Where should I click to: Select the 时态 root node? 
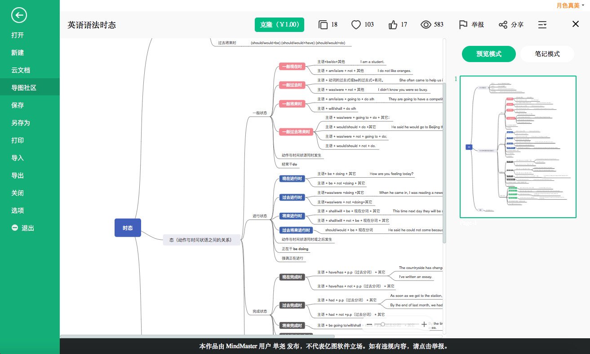point(128,228)
